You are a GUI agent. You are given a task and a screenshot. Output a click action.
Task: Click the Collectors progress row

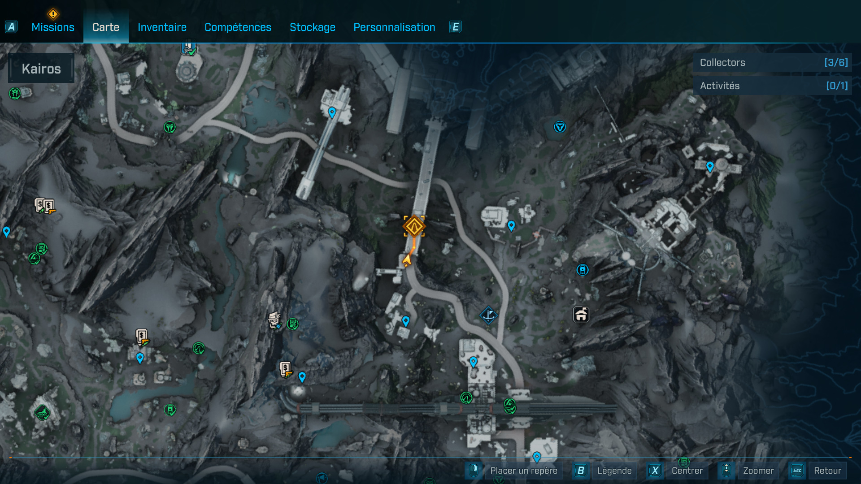pyautogui.click(x=773, y=63)
